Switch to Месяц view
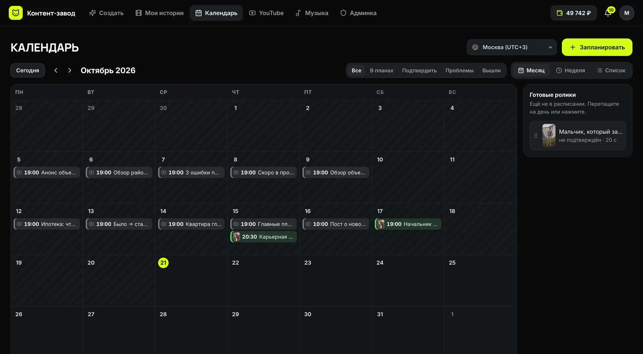 (x=531, y=70)
